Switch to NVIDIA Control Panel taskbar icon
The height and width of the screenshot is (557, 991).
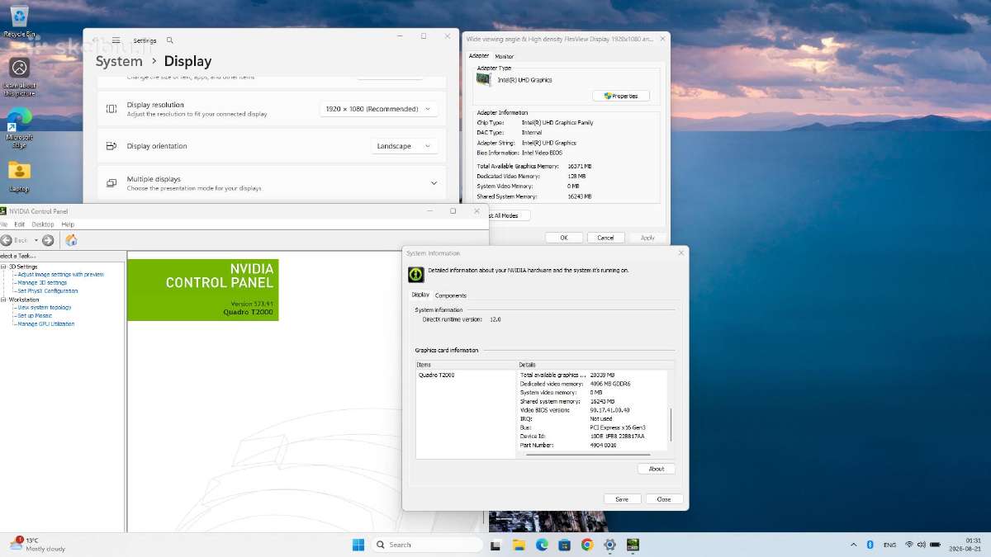tap(633, 545)
